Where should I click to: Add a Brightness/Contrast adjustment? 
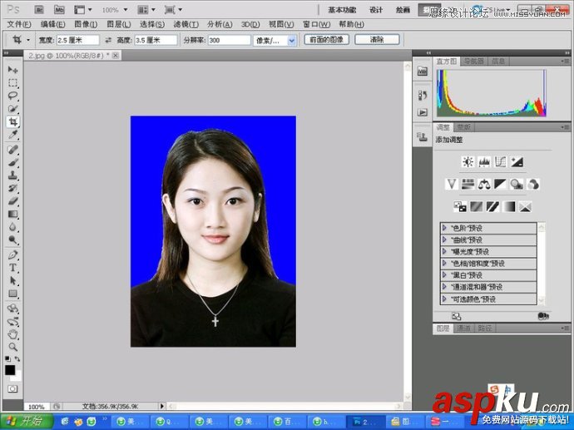coord(468,161)
